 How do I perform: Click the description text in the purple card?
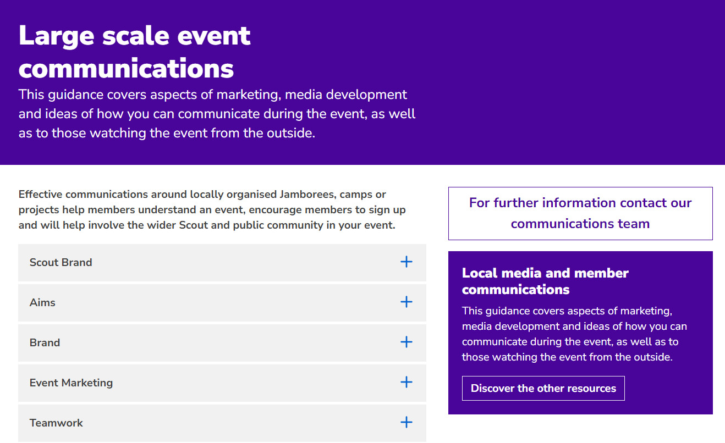574,334
